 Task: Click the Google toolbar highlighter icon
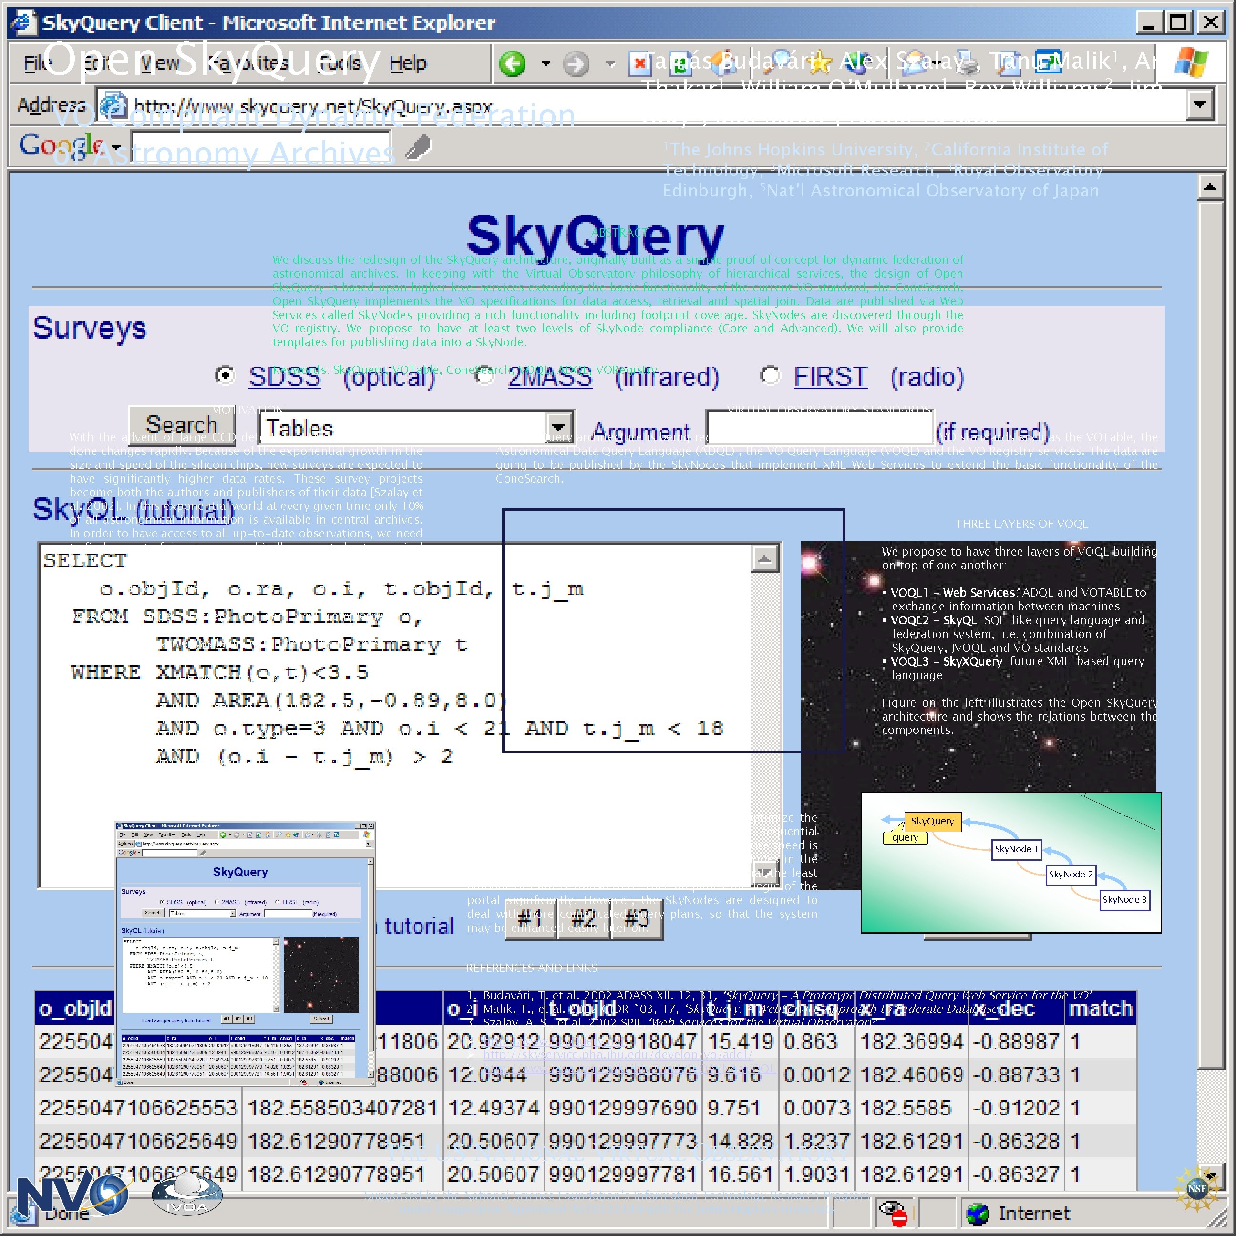click(418, 148)
